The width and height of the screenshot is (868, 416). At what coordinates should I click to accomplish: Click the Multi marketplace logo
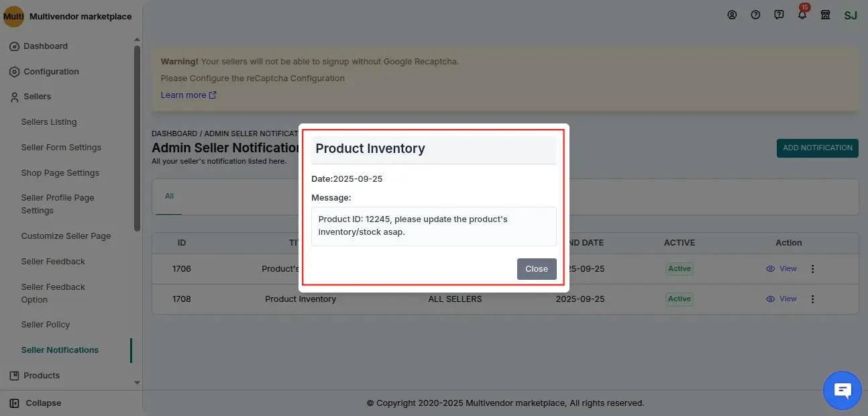point(13,16)
